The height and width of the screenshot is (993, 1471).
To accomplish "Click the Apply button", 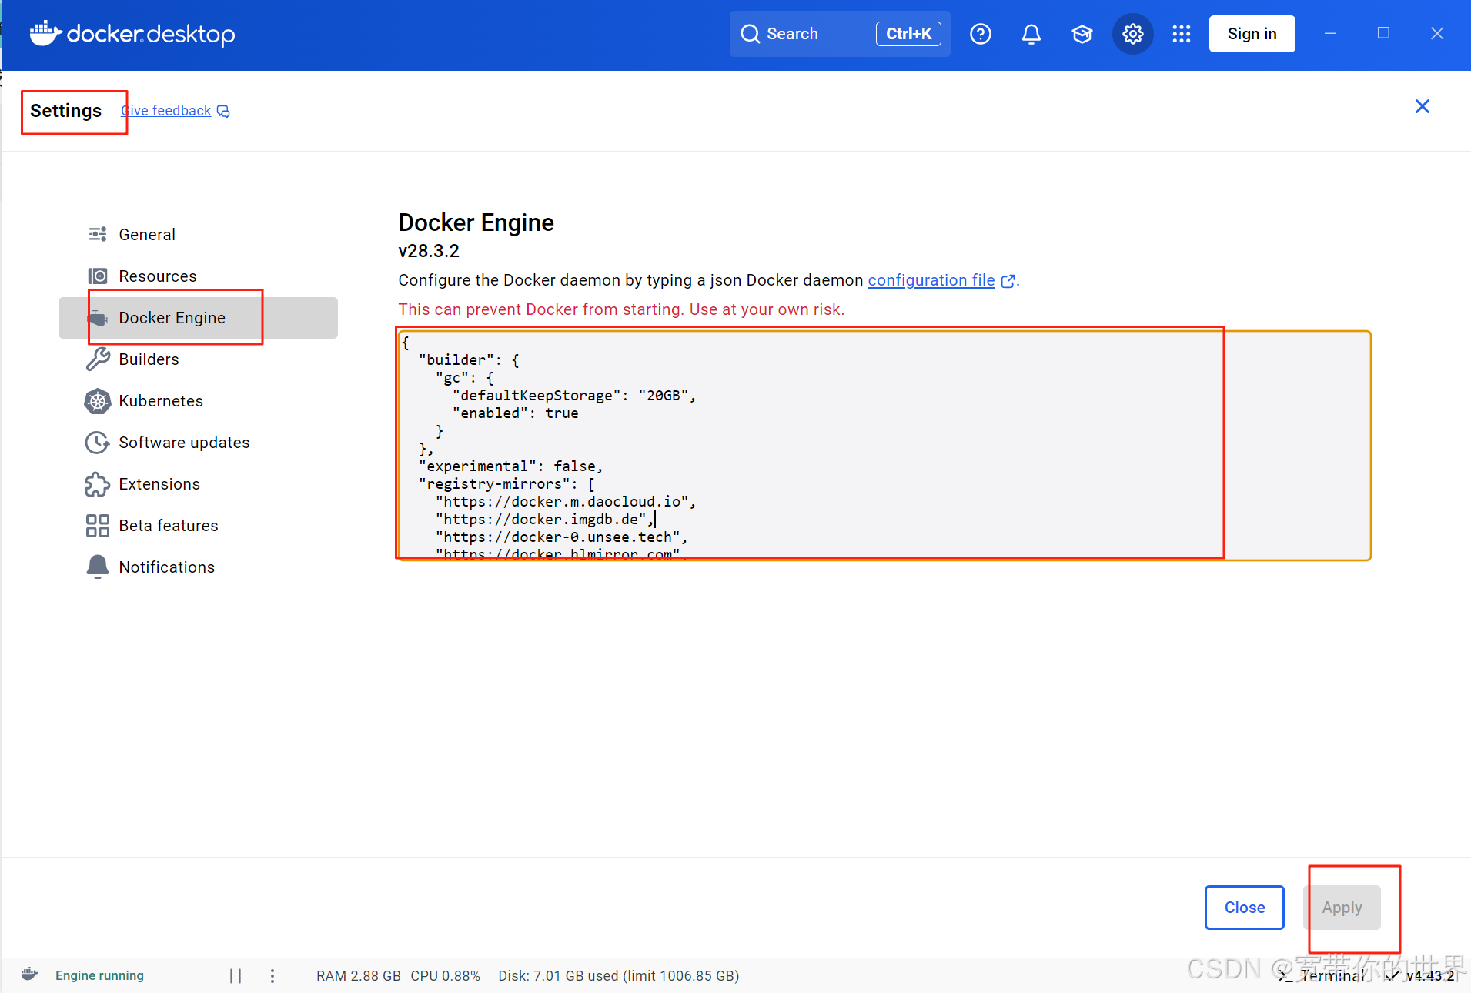I will click(1342, 908).
